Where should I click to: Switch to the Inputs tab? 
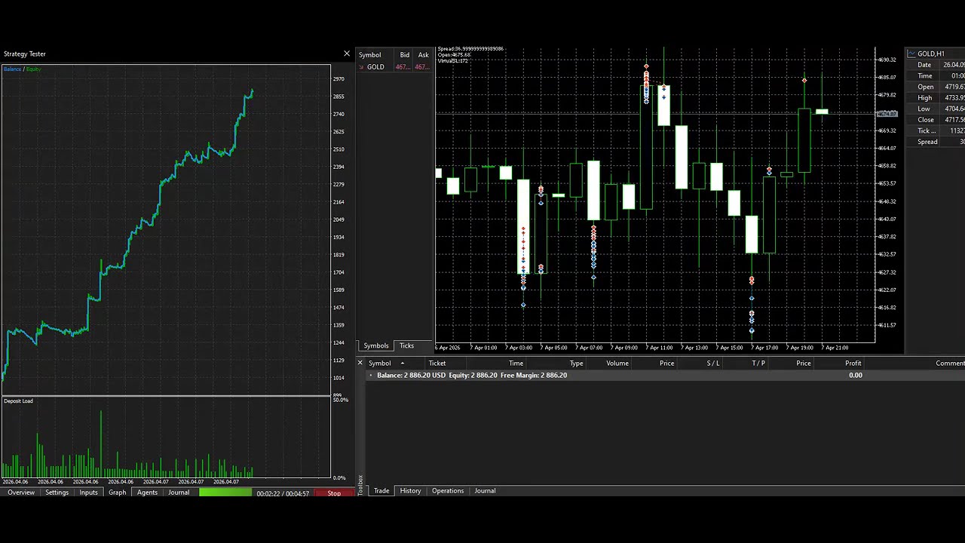(x=89, y=492)
